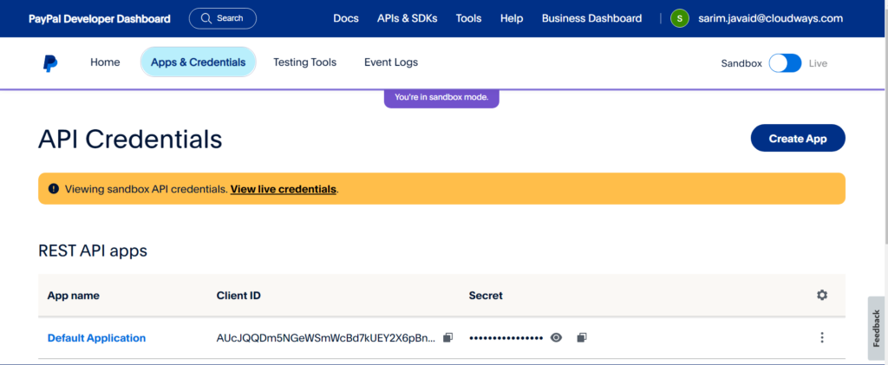The height and width of the screenshot is (365, 888).
Task: Reveal the Secret with eye icon
Action: tap(557, 337)
